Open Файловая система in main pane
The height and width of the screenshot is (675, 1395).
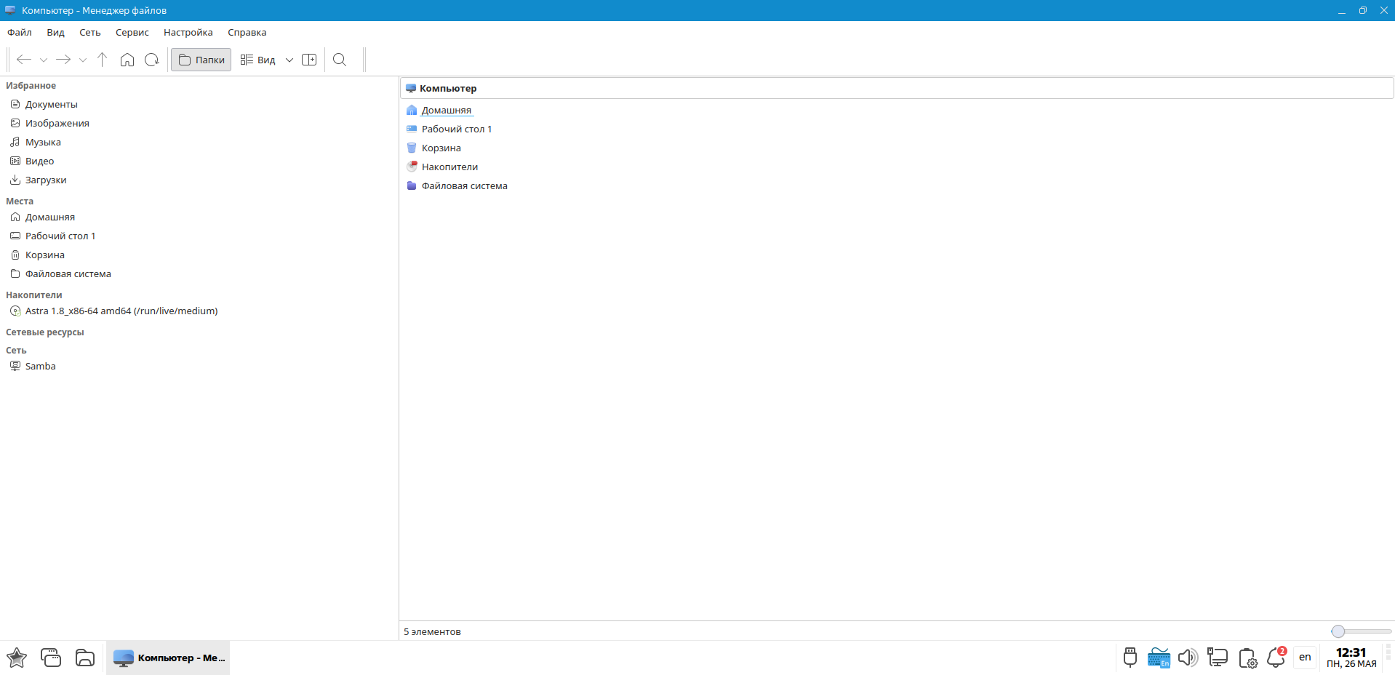point(464,185)
